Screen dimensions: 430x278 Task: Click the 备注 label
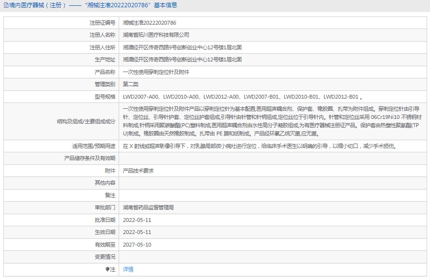point(110,195)
